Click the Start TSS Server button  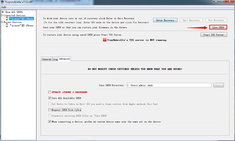213,35
